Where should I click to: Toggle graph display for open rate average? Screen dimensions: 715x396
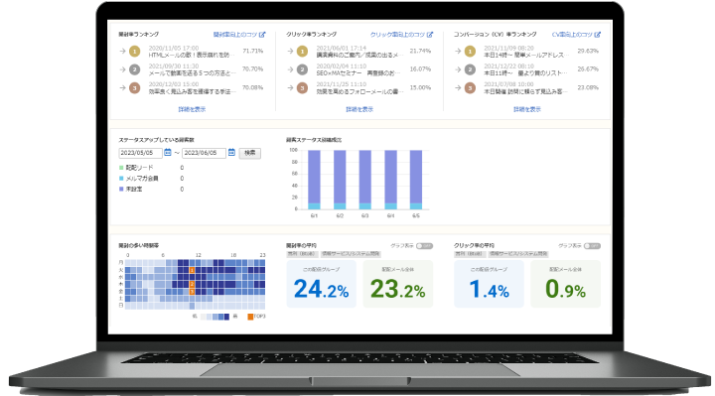tap(425, 246)
